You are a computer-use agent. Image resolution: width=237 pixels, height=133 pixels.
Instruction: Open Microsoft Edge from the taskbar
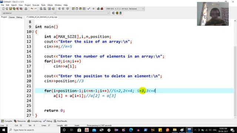131,130
